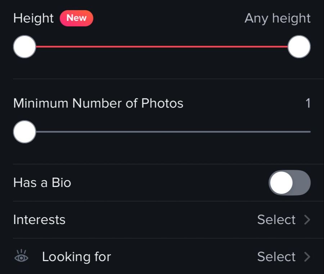The height and width of the screenshot is (274, 324).
Task: Click the right end of photos slider track
Action: (x=308, y=132)
